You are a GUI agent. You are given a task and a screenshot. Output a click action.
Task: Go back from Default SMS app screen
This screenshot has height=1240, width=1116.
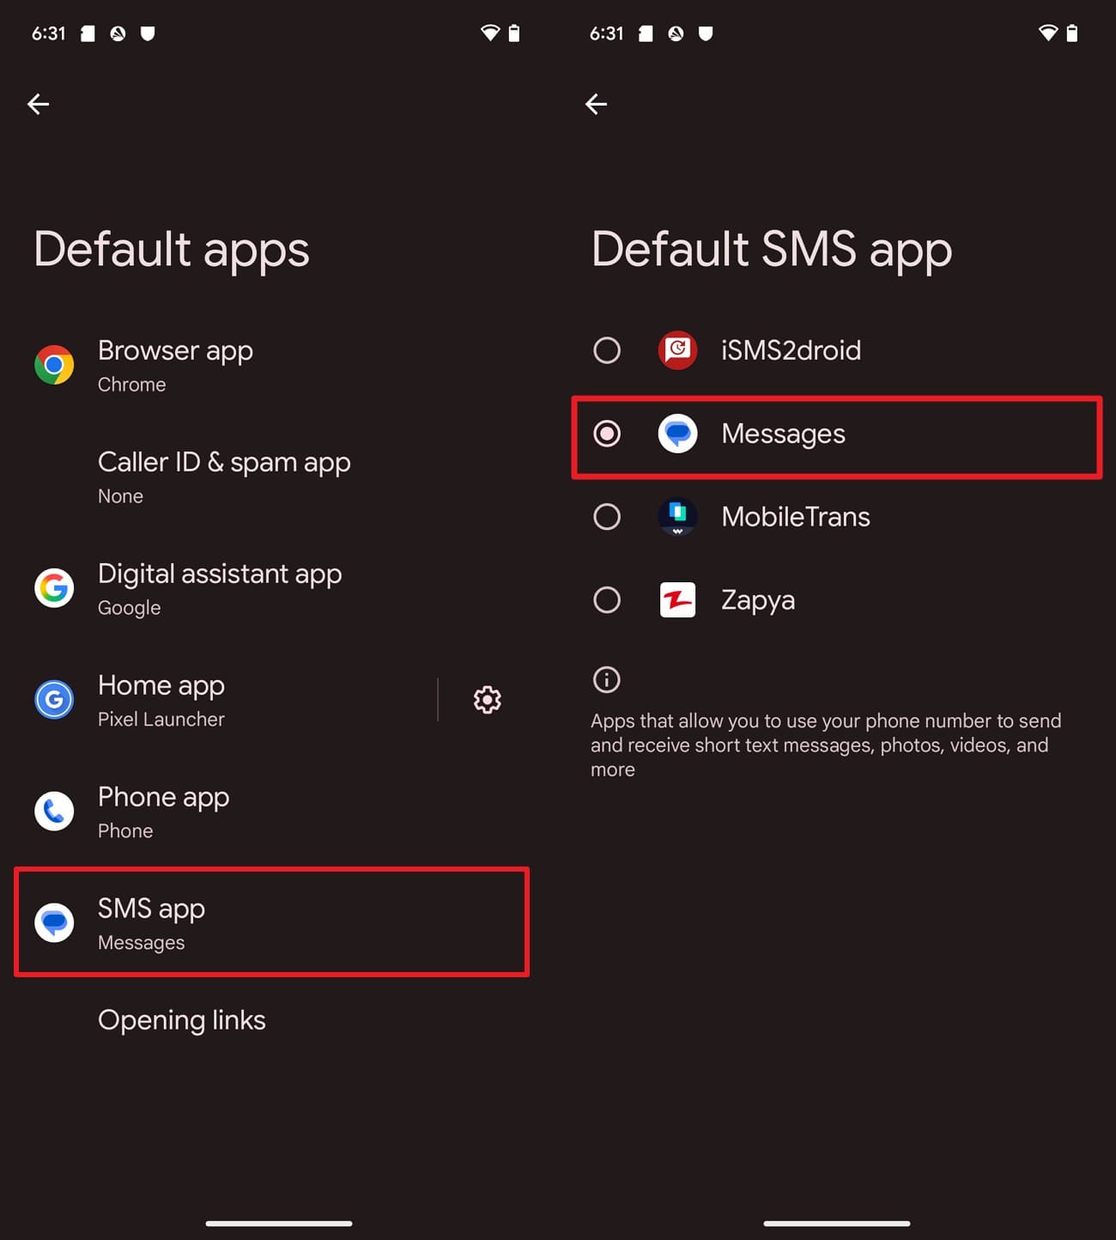[x=596, y=104]
